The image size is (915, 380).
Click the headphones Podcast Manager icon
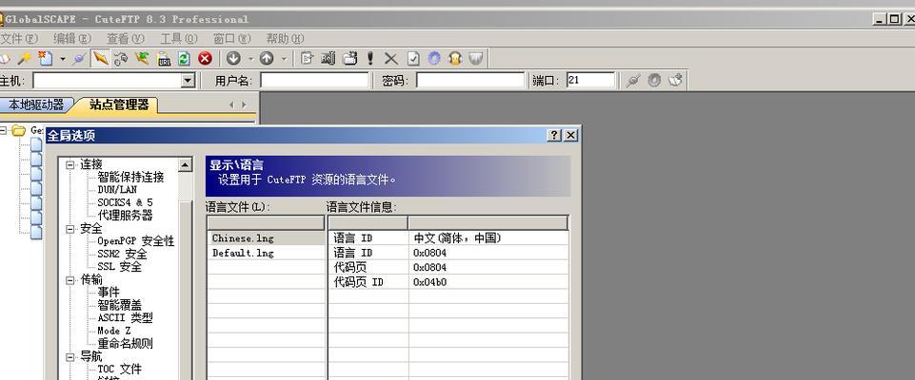[455, 58]
